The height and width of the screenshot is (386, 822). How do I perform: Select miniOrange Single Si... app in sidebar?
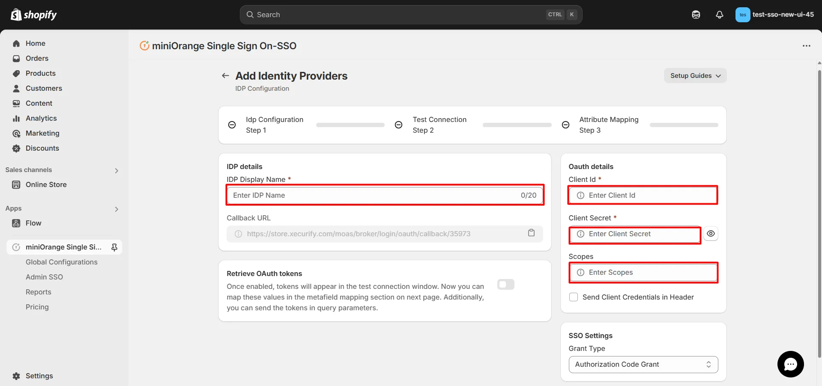coord(64,247)
